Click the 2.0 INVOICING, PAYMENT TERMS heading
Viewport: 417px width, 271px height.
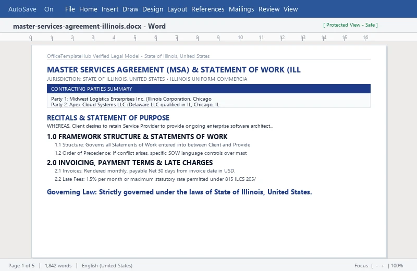point(130,163)
